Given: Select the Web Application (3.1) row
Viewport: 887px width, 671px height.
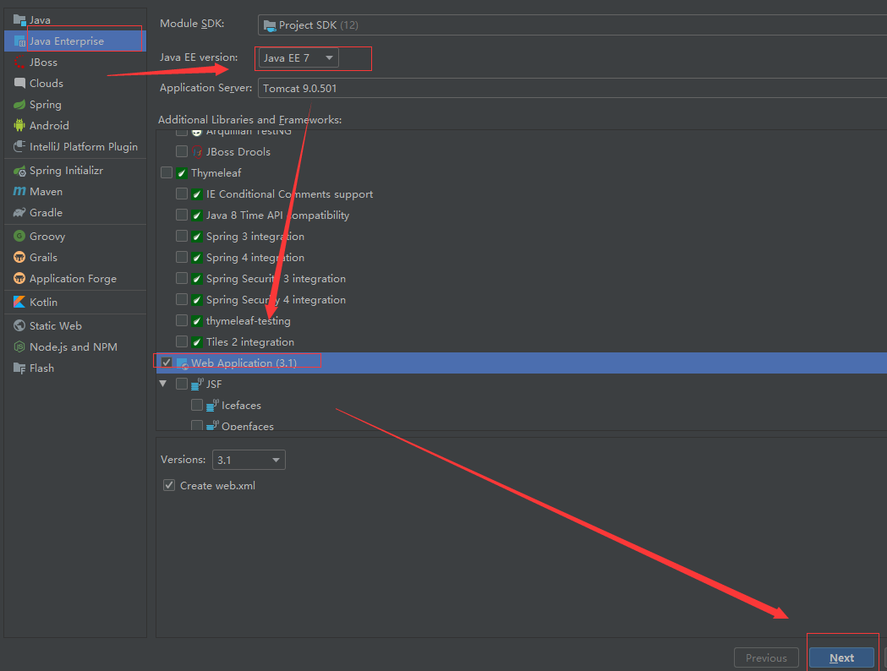Looking at the screenshot, I should coord(522,363).
